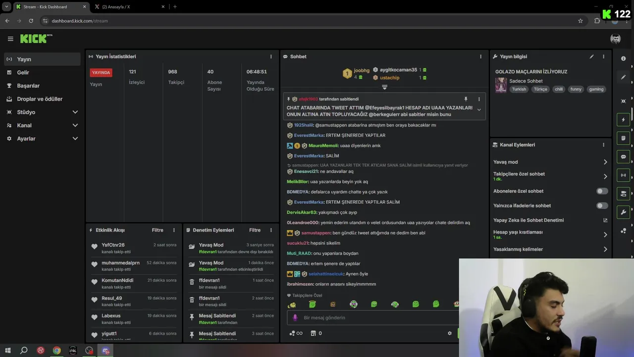Bookmark this page with the star icon
The height and width of the screenshot is (357, 634).
coord(581,21)
